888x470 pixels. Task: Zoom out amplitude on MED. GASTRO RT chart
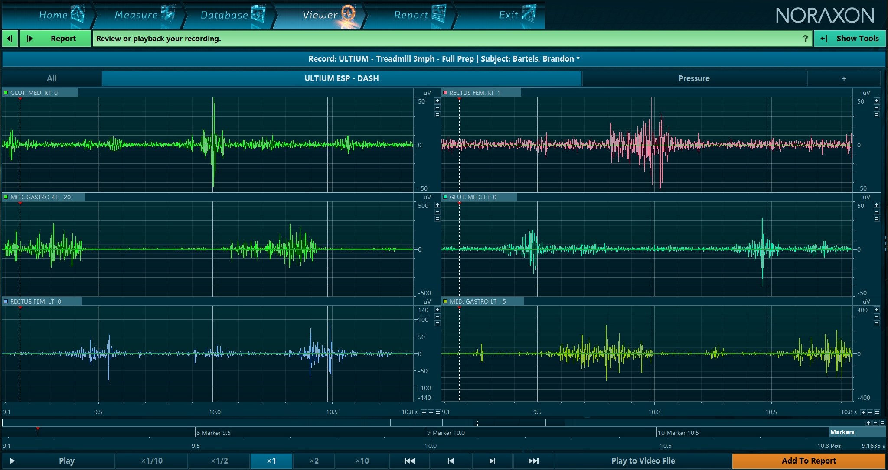(x=437, y=212)
